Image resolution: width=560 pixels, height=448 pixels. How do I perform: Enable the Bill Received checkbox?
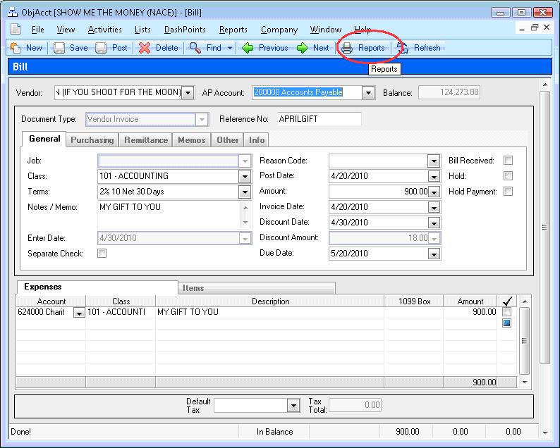(508, 161)
